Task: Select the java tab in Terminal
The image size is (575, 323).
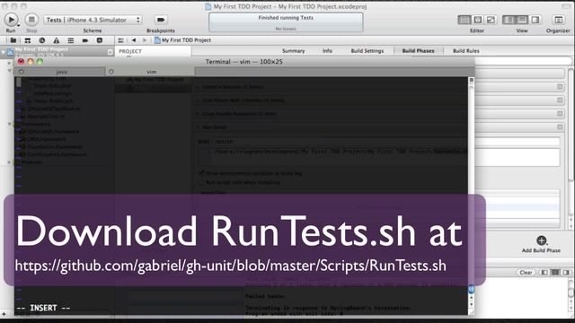Action: coord(61,72)
